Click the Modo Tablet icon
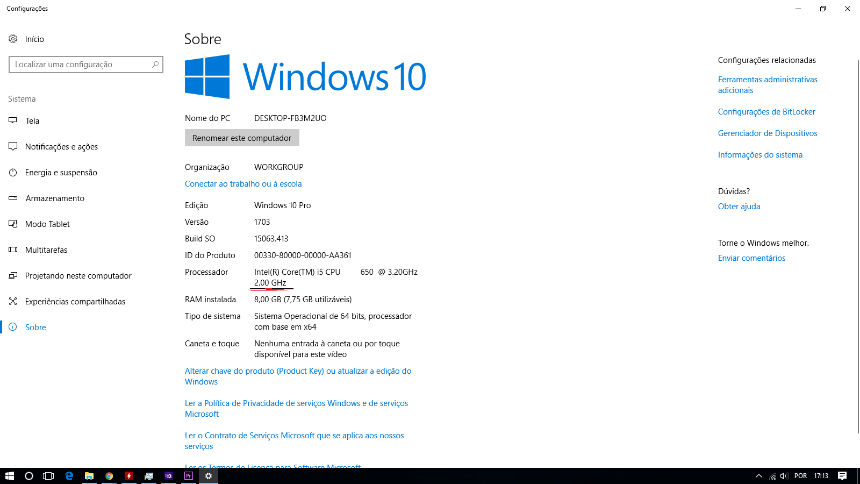 pos(13,224)
